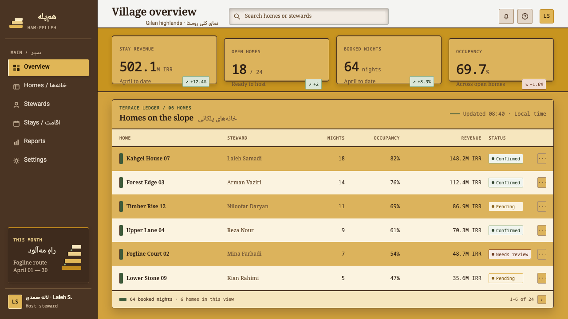Click the LS avatar in the sidebar footer
Image resolution: width=568 pixels, height=319 pixels.
coord(15,302)
